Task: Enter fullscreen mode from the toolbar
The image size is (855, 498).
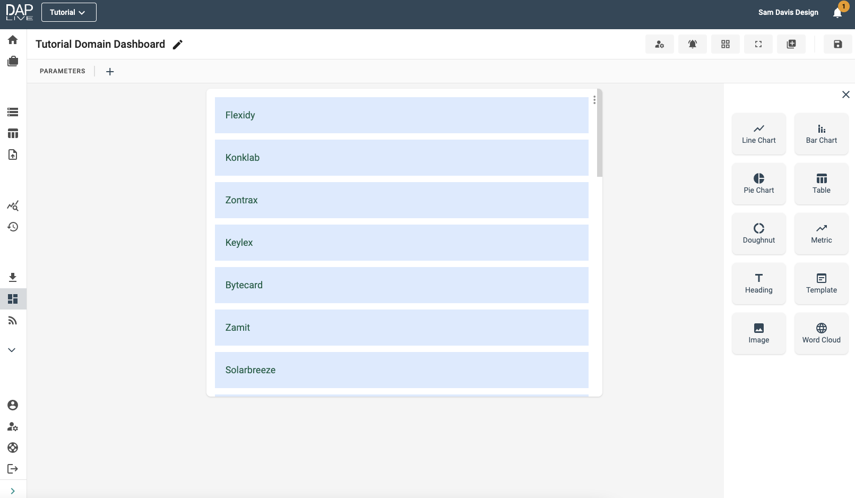Action: [758, 44]
